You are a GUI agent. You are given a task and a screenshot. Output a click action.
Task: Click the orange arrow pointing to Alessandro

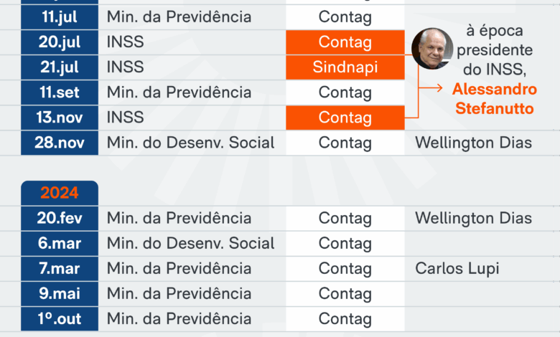(x=430, y=87)
